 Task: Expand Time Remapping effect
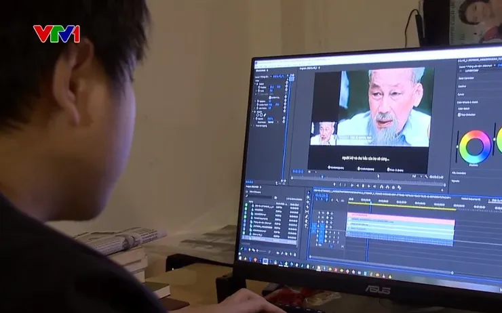tap(251, 125)
